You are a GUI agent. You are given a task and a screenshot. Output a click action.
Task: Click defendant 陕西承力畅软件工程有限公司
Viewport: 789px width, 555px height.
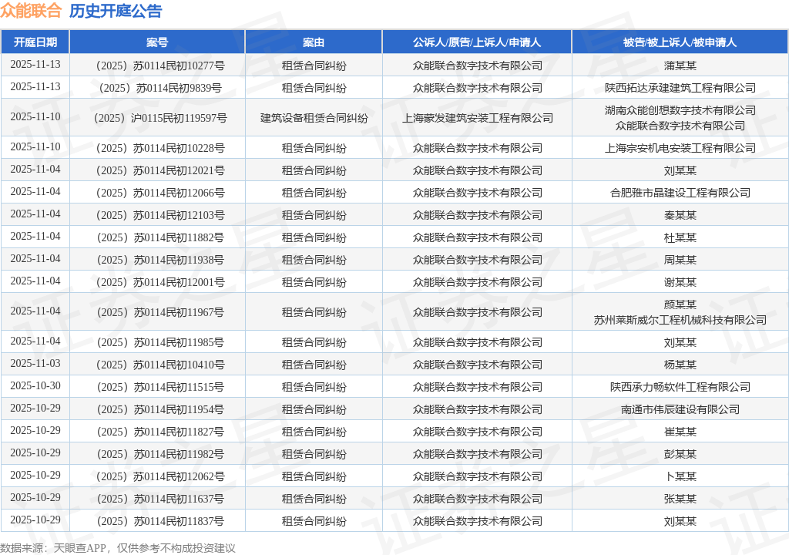point(680,387)
